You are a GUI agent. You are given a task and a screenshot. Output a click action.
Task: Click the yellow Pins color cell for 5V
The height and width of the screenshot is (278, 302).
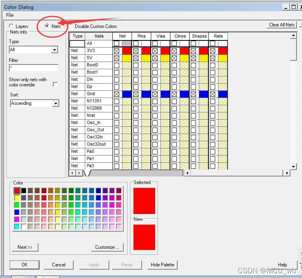click(146, 58)
